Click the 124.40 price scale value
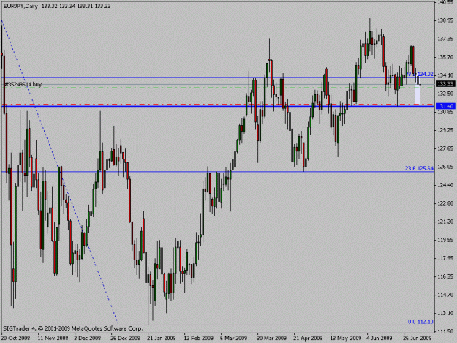Image resolution: width=457 pixels, height=343 pixels. tap(445, 185)
